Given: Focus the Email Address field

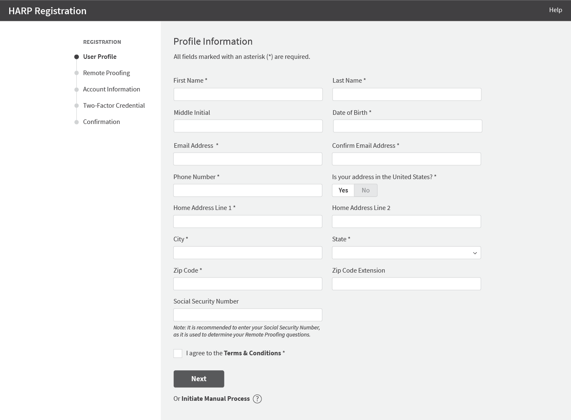Looking at the screenshot, I should pos(248,159).
